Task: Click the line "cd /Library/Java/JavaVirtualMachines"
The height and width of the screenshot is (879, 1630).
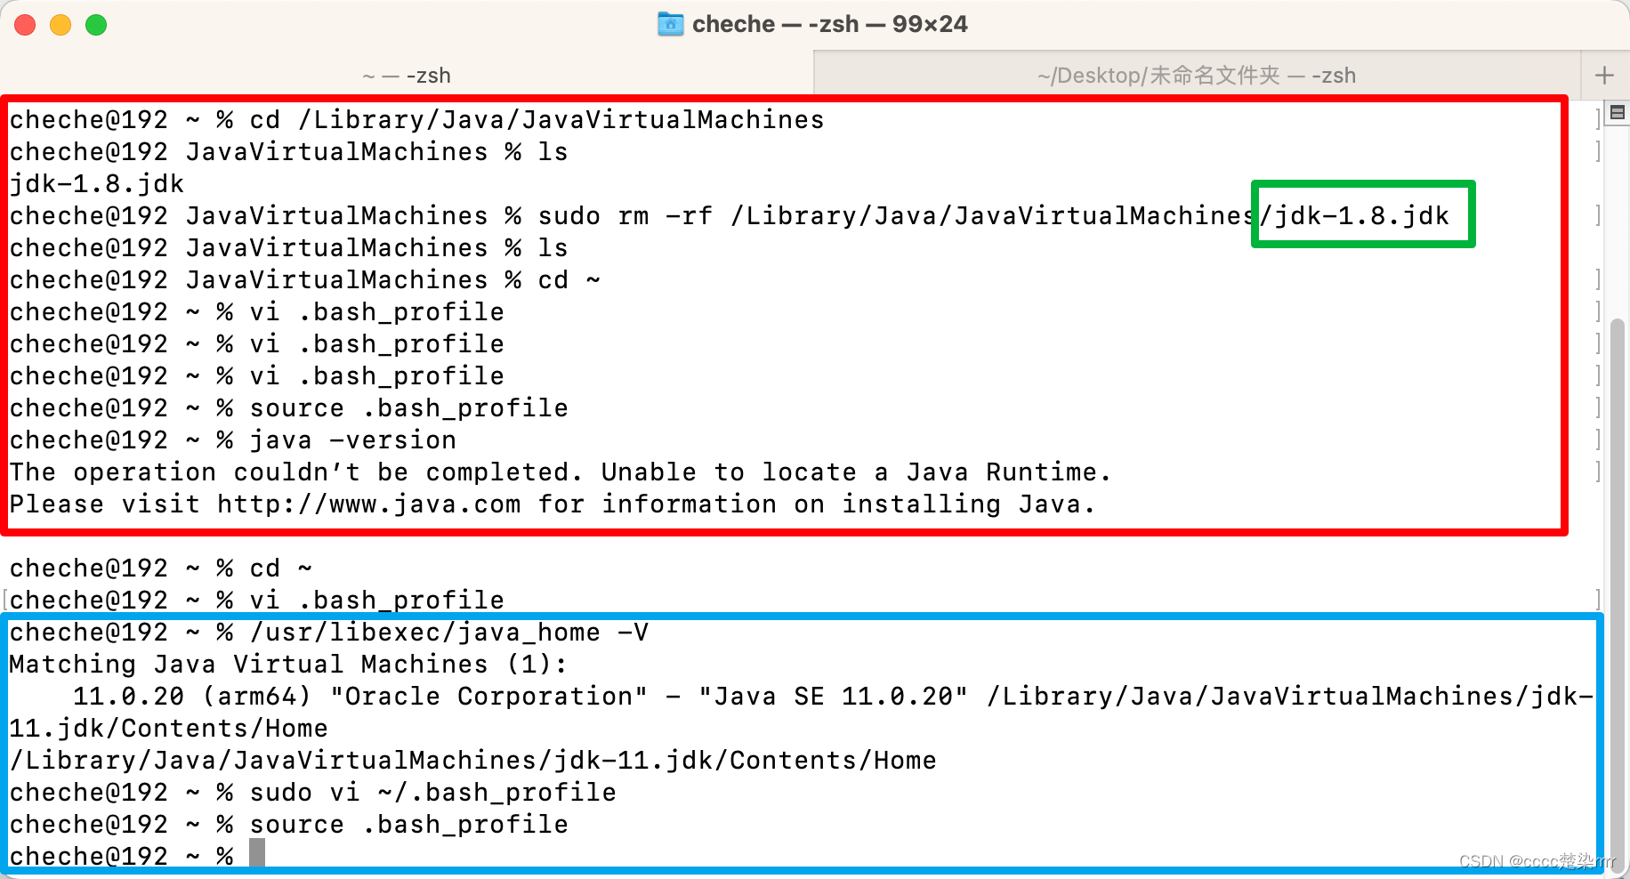Action: click(x=537, y=120)
